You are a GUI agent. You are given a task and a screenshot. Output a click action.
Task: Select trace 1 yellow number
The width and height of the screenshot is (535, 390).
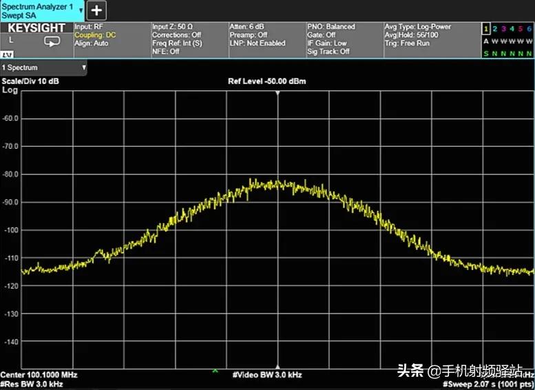pos(485,28)
